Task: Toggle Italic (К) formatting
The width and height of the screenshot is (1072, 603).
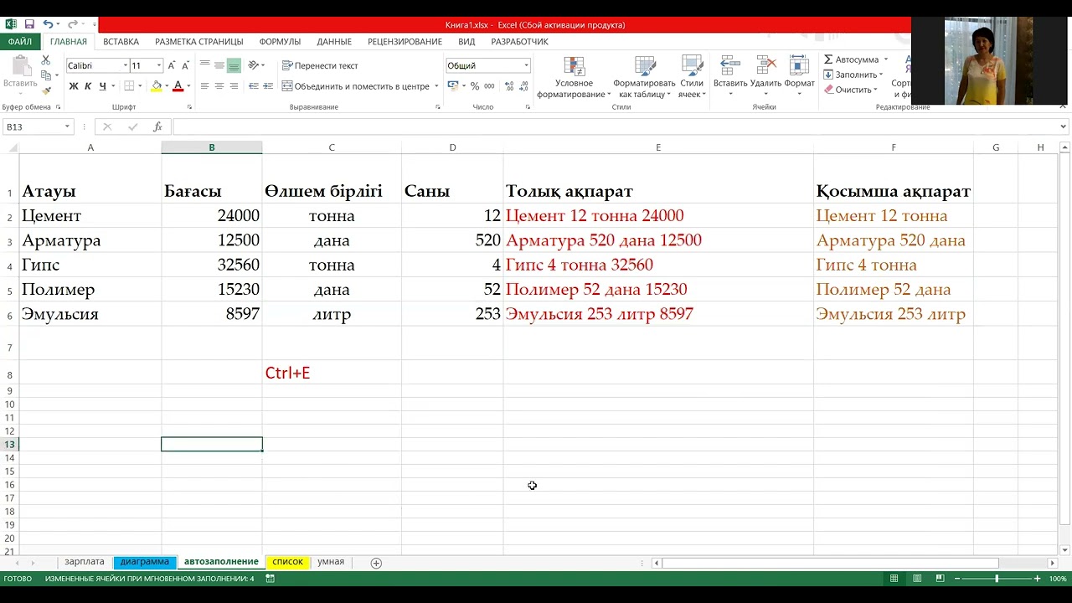Action: click(88, 86)
